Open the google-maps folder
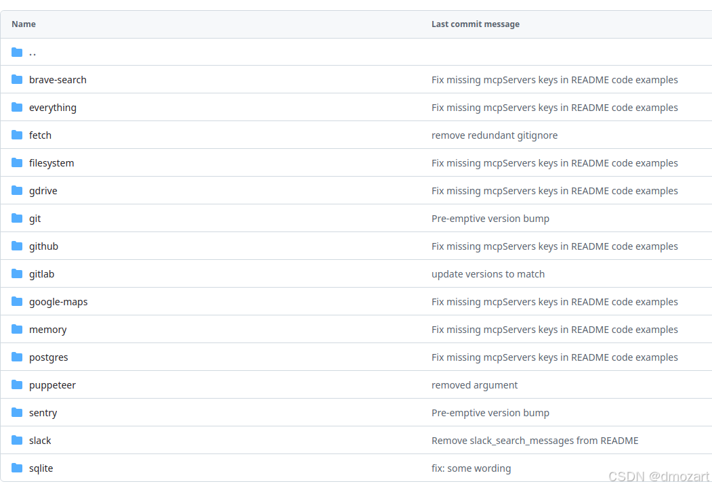 58,302
